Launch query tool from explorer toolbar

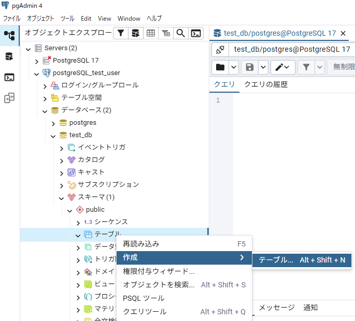[x=136, y=33]
